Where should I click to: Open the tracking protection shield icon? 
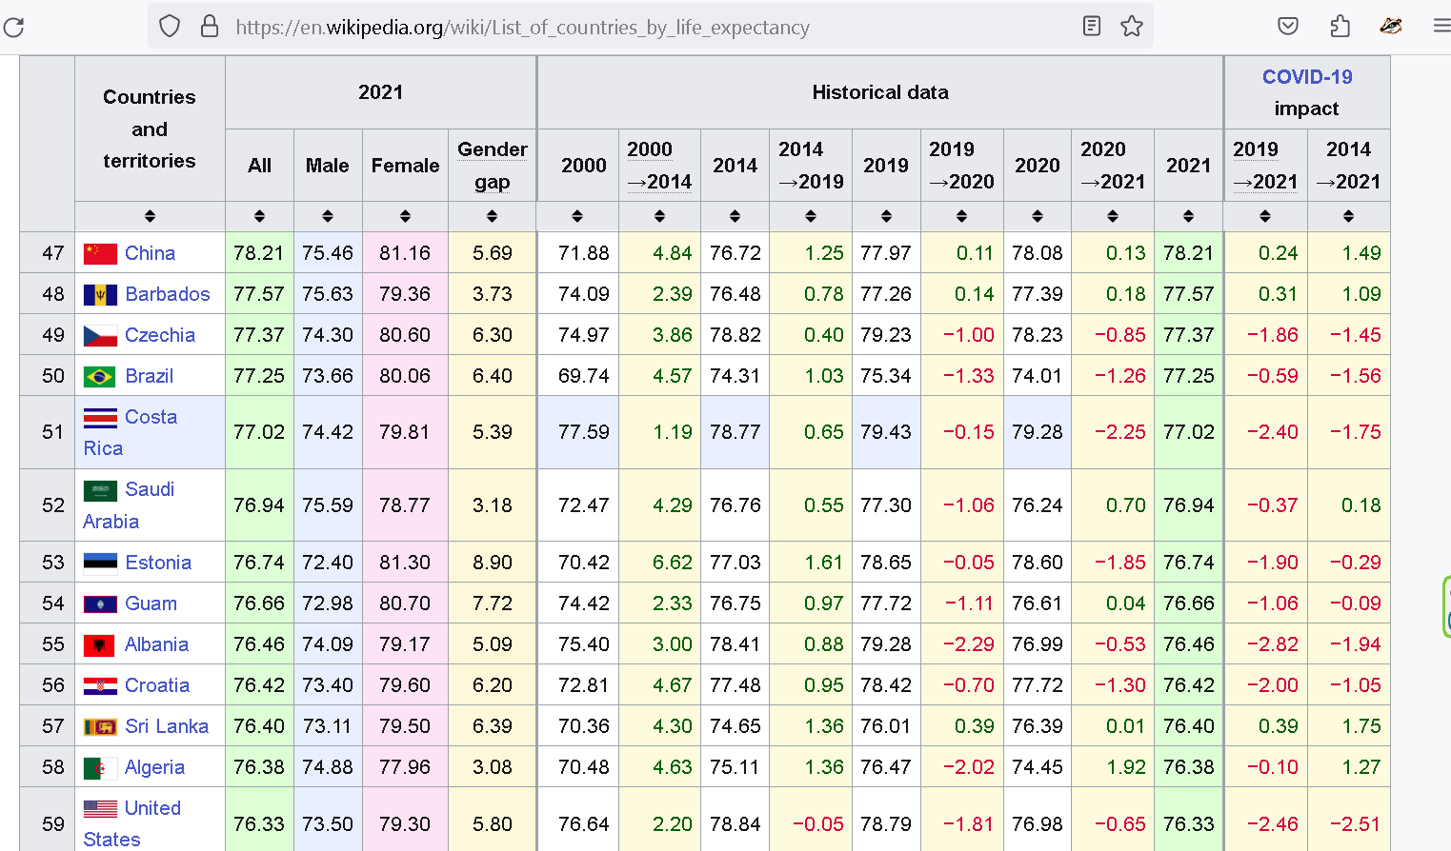(x=170, y=27)
